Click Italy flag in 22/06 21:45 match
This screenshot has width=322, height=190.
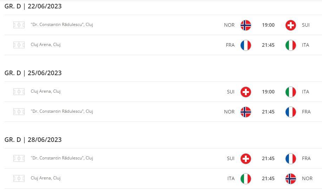[x=291, y=45]
